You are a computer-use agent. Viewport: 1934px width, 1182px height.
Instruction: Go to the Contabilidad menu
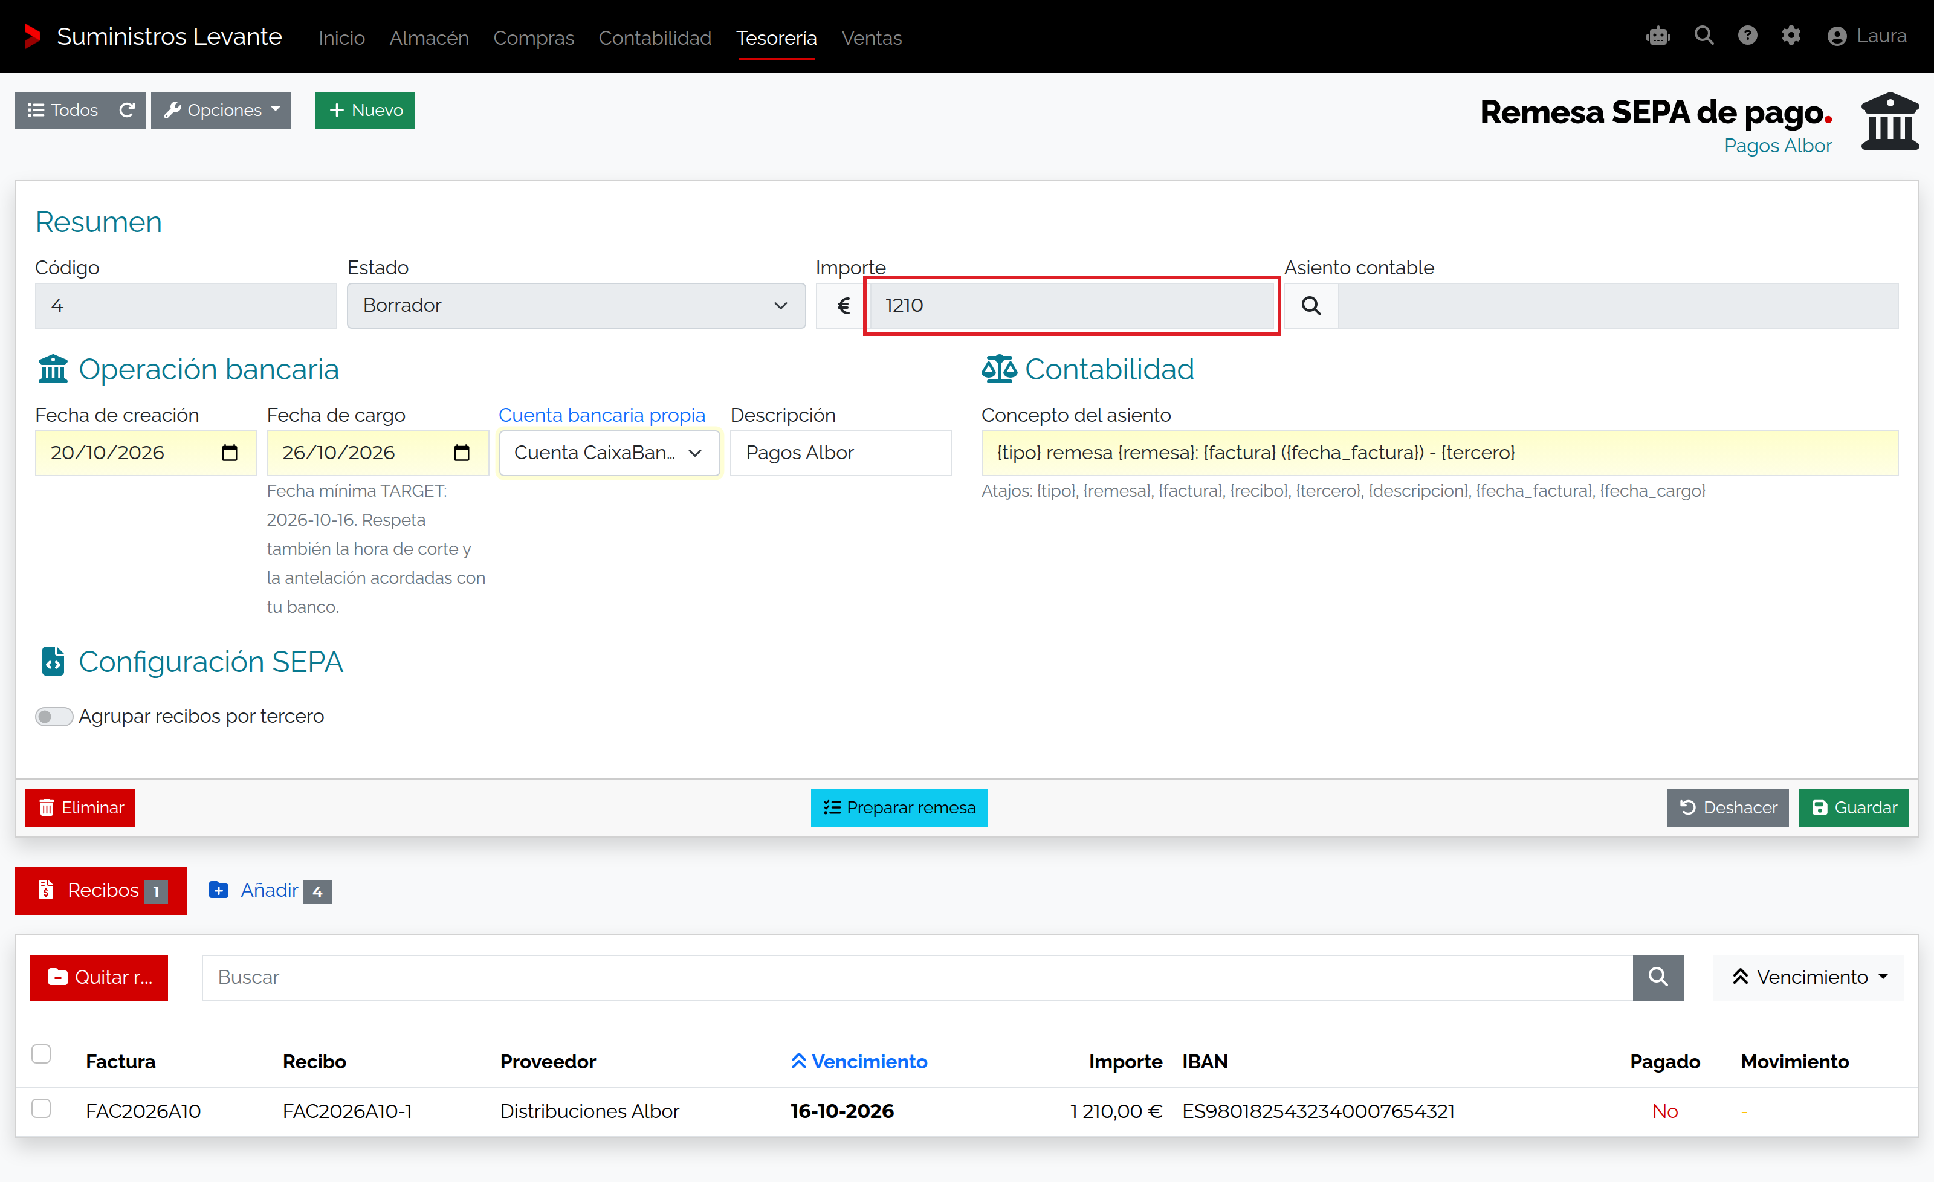pos(655,37)
